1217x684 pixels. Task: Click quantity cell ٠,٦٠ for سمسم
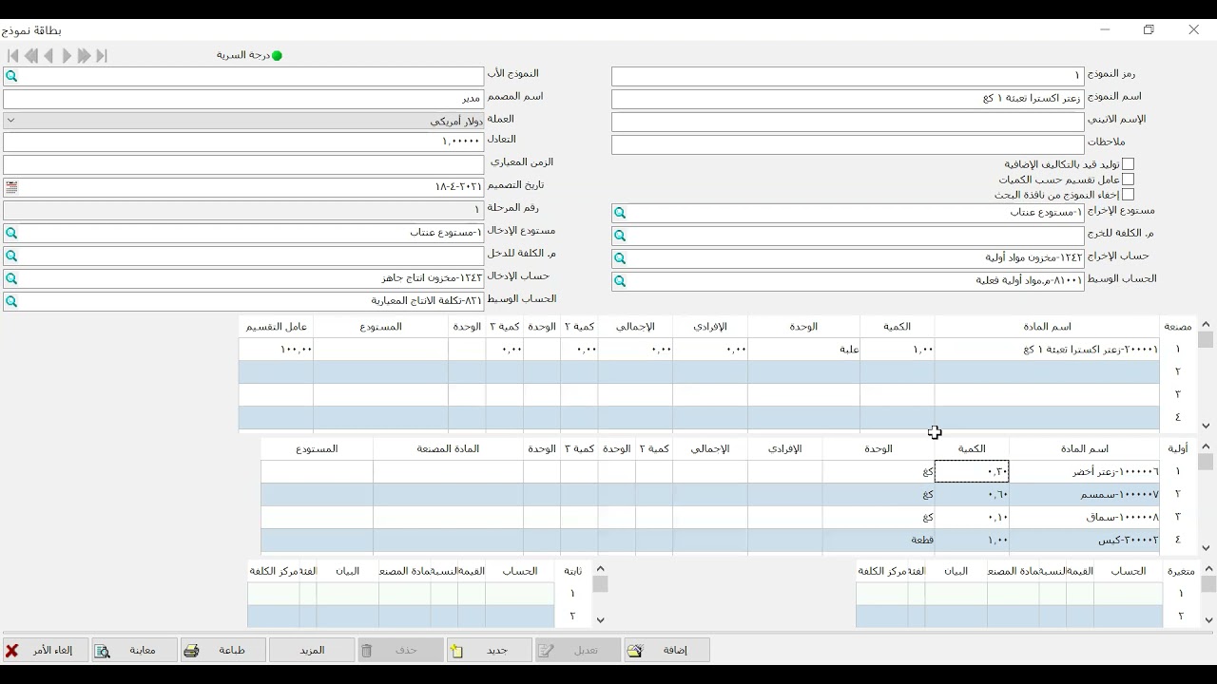pos(972,494)
